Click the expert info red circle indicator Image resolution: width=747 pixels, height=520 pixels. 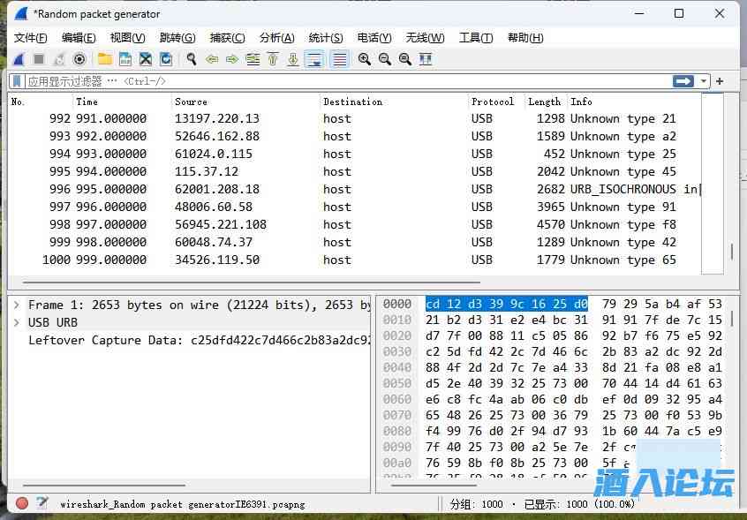(22, 503)
